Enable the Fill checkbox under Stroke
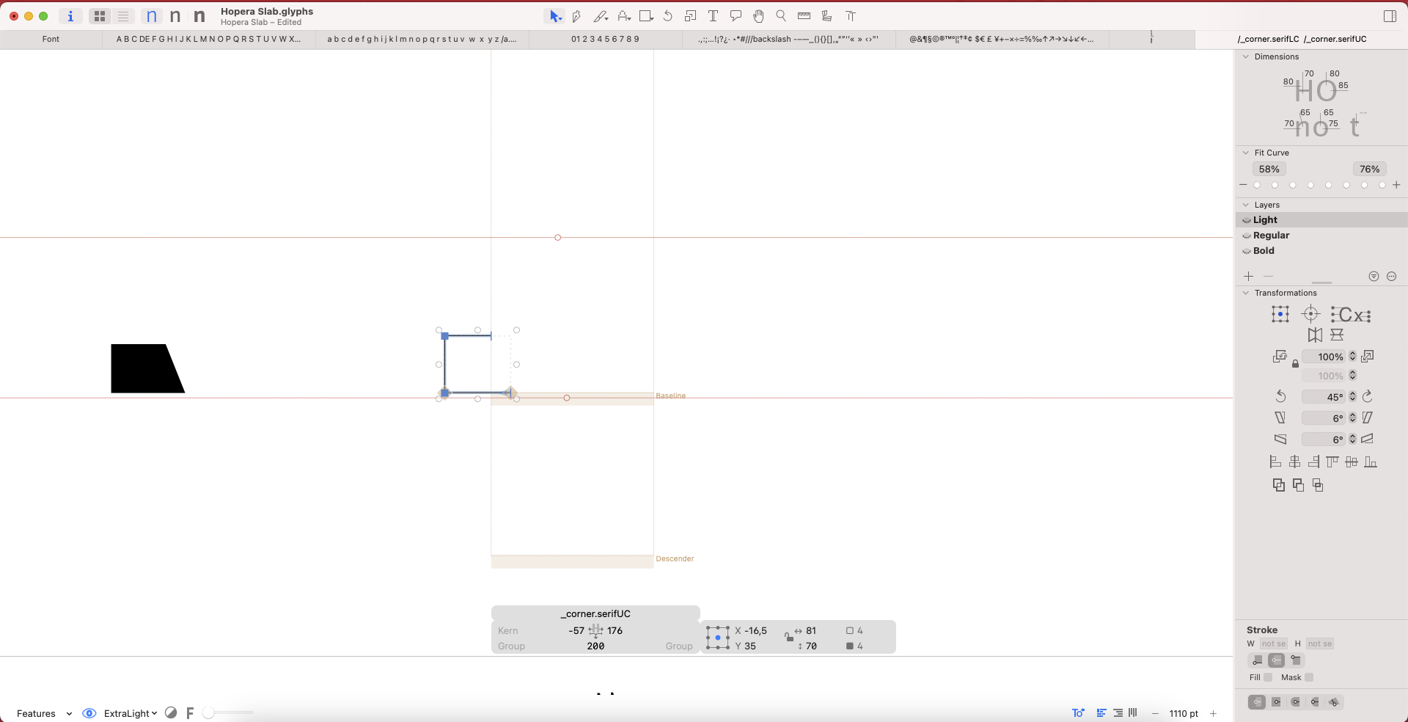The height and width of the screenshot is (722, 1408). tap(1268, 677)
